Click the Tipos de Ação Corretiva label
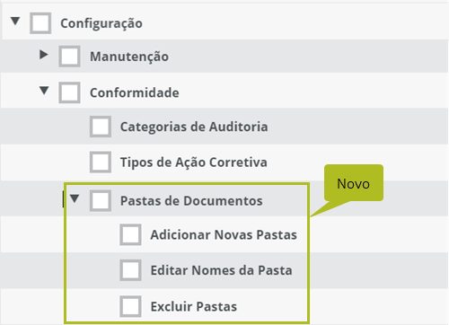 coord(194,162)
